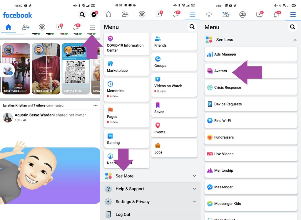Tap Groups icon in right screen
The image size is (301, 220).
coord(243,14)
